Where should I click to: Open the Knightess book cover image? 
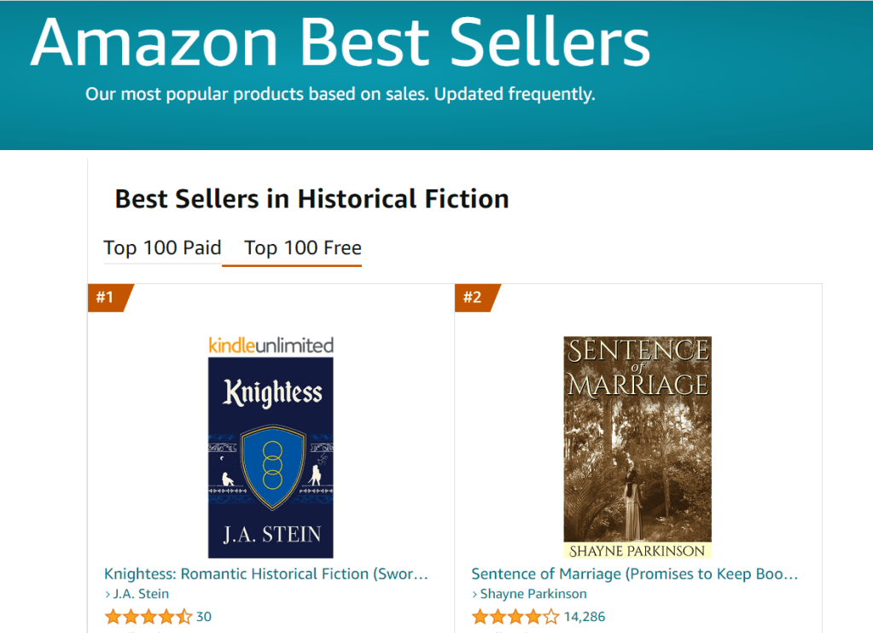pos(271,457)
